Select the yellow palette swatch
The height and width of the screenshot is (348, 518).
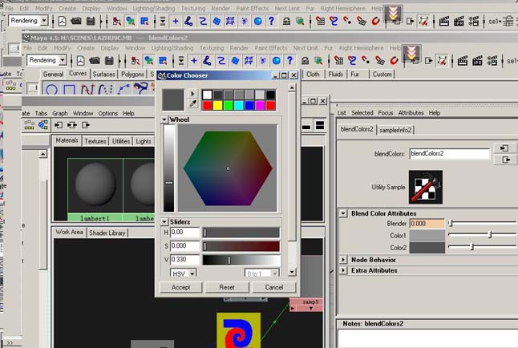point(218,105)
